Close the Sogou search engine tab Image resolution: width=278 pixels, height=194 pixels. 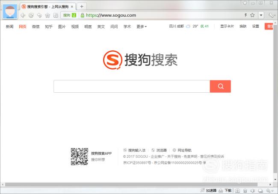[x=72, y=7]
